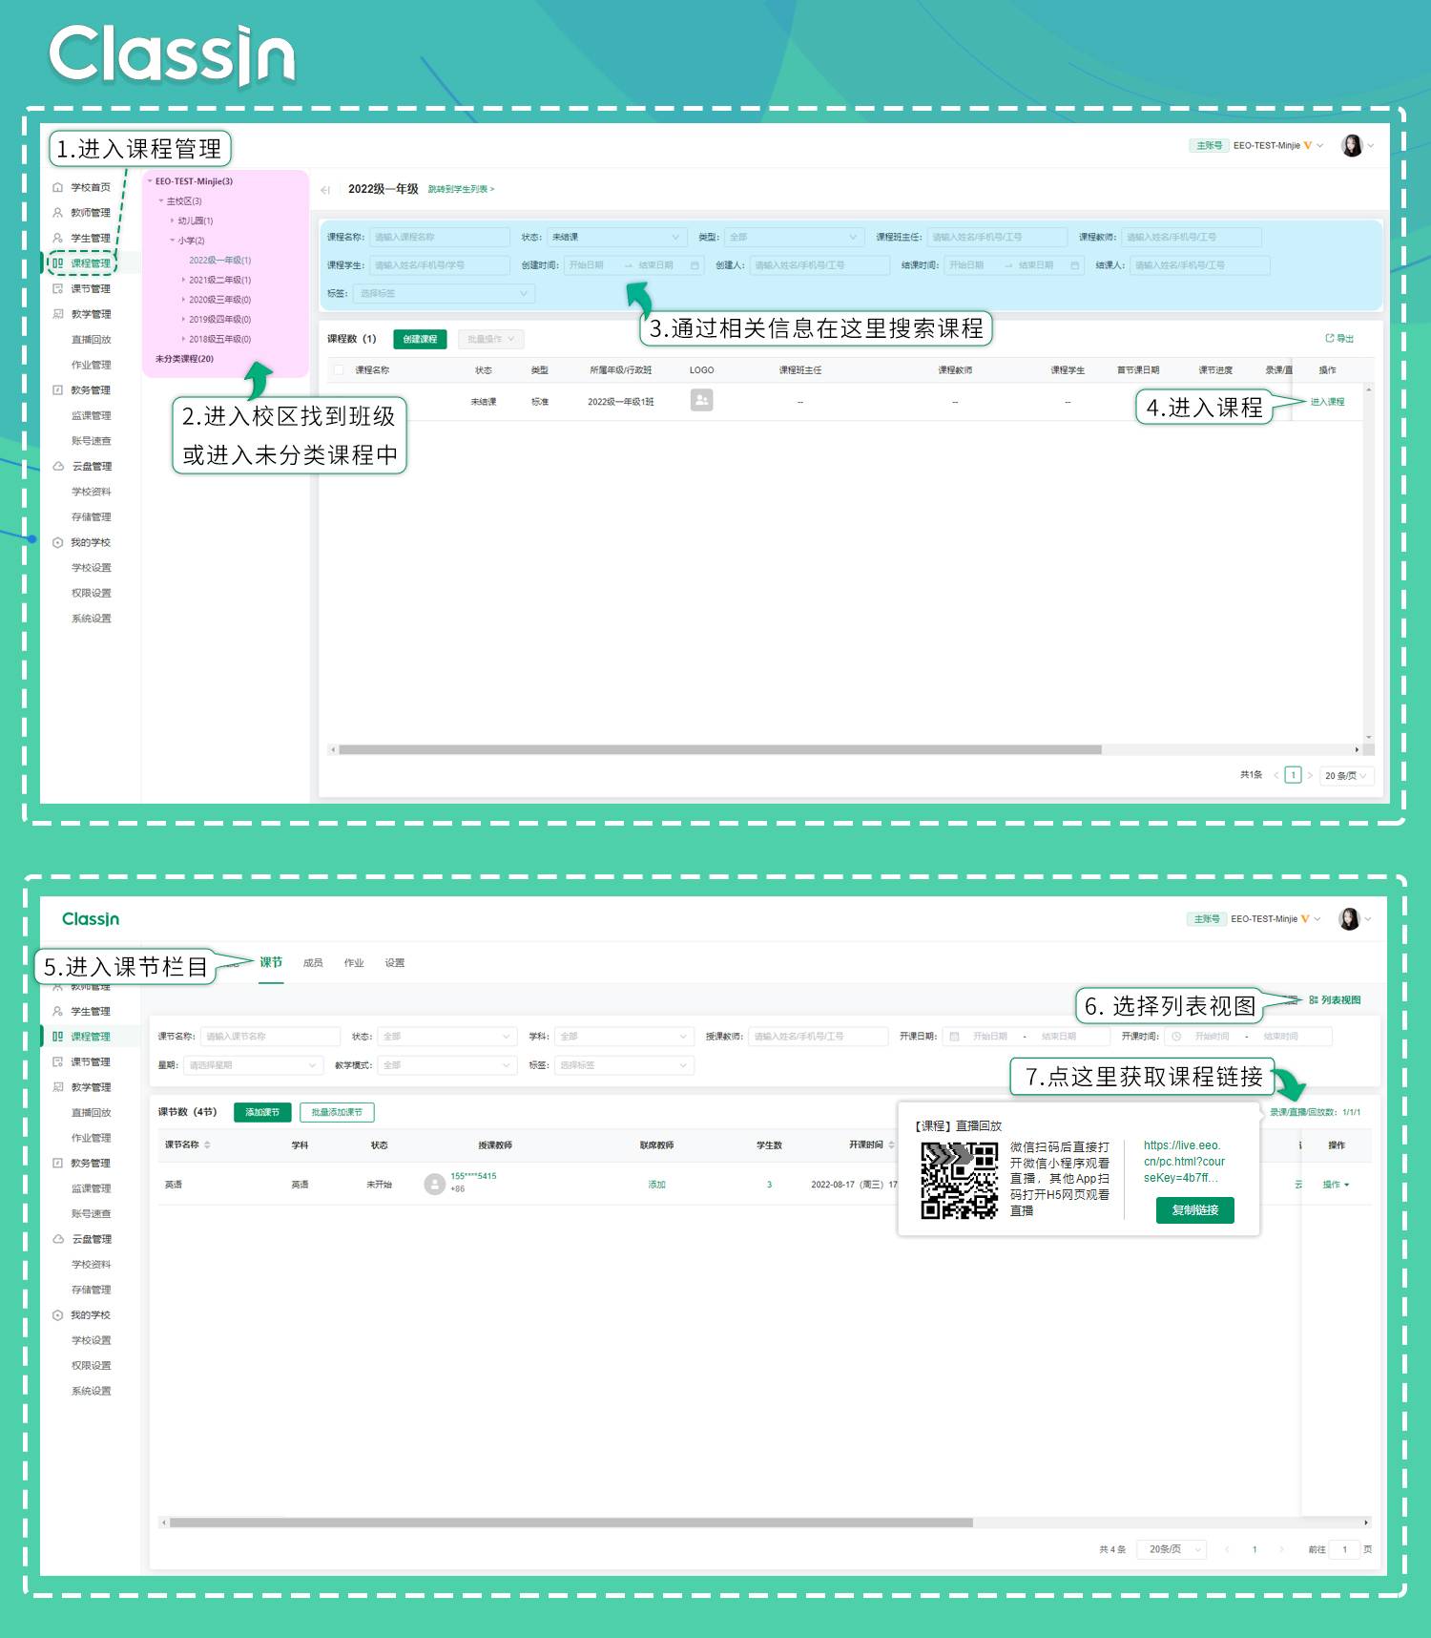Open the 教学模式 dropdown
The width and height of the screenshot is (1431, 1638).
pyautogui.click(x=446, y=1064)
